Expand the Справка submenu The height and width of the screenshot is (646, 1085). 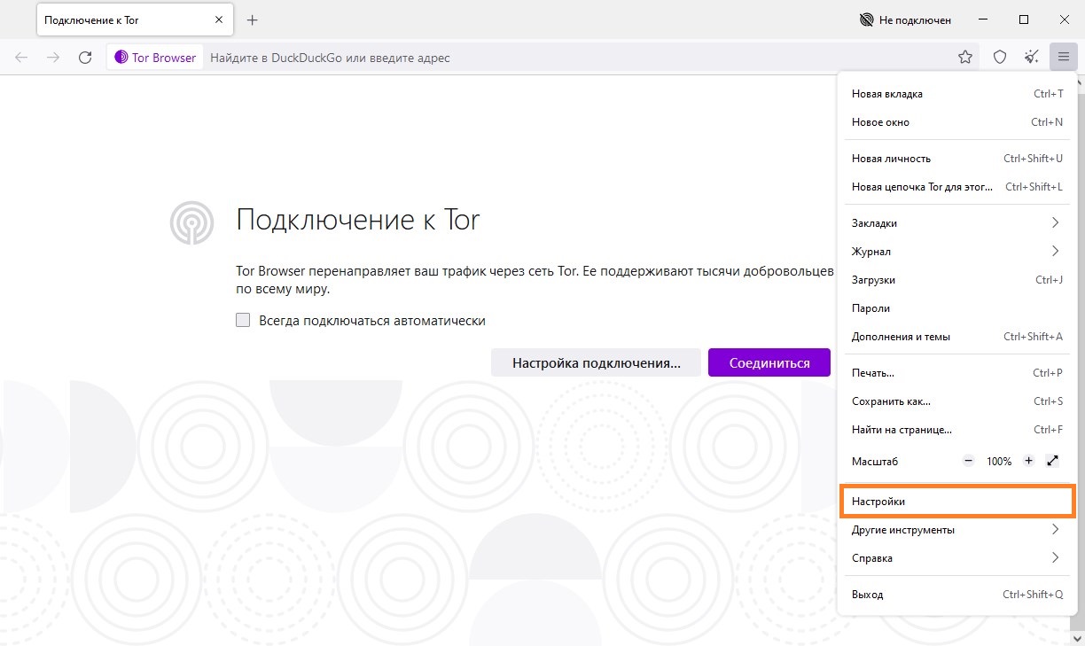956,558
